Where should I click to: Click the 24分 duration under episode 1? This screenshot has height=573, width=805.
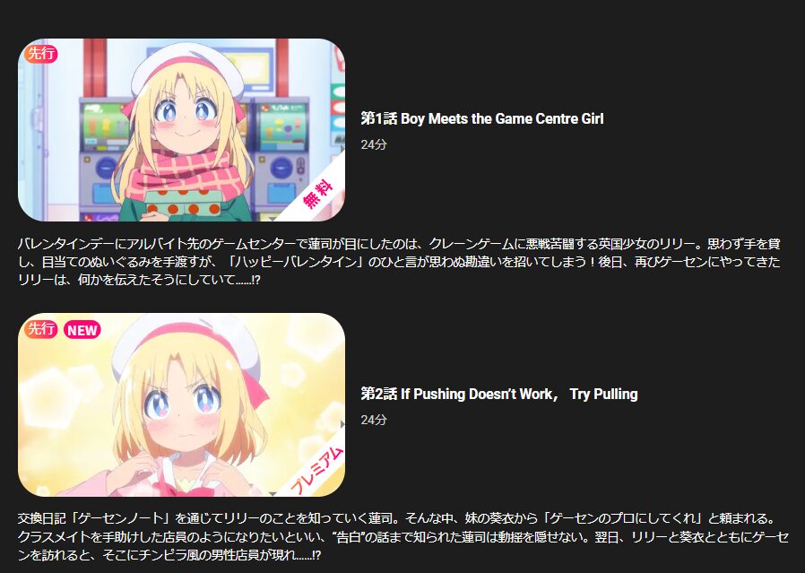click(374, 144)
